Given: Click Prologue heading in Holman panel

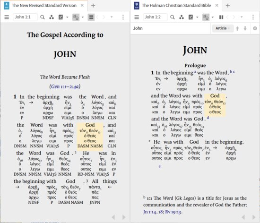Looking at the screenshot, I should point(195,66).
